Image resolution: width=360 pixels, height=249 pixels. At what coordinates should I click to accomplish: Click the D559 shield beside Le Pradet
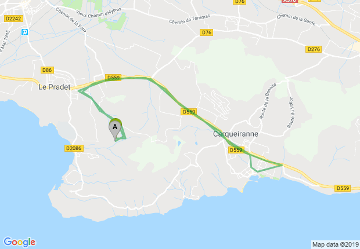point(113,78)
